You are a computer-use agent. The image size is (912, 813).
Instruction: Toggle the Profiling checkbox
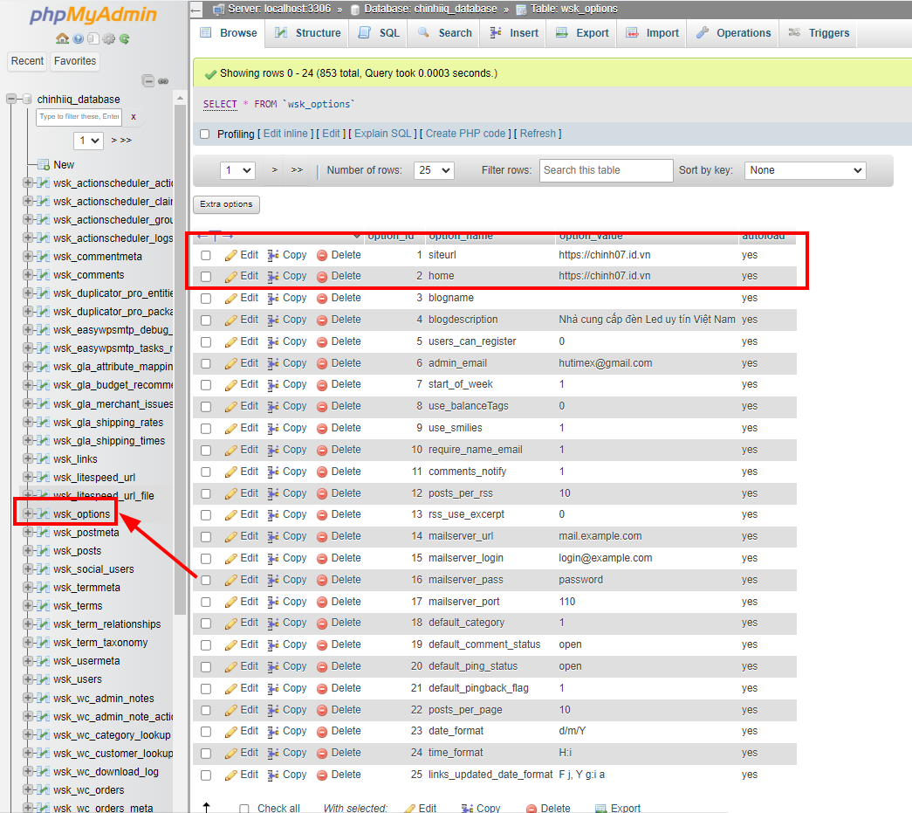pos(205,134)
